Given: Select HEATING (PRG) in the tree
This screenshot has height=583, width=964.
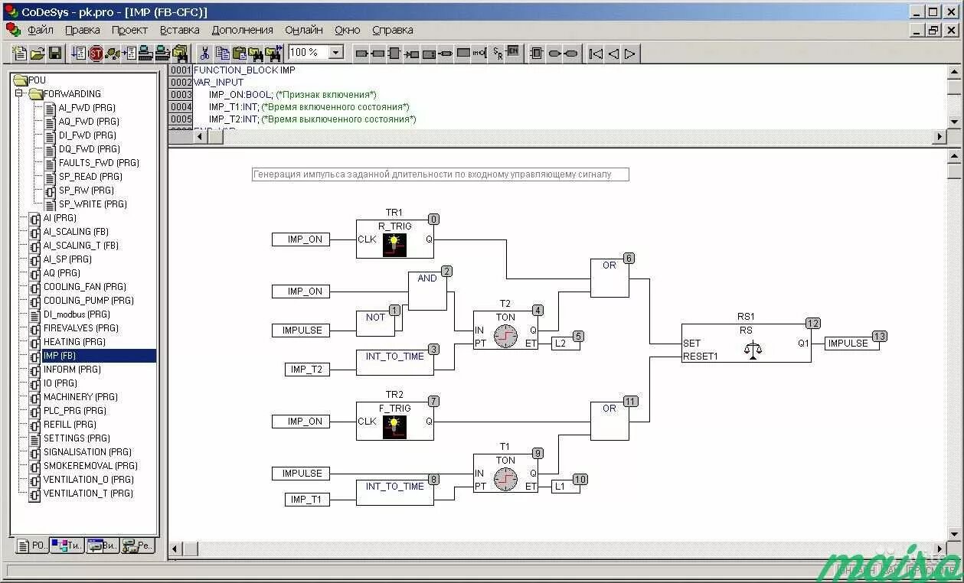Looking at the screenshot, I should (x=74, y=342).
